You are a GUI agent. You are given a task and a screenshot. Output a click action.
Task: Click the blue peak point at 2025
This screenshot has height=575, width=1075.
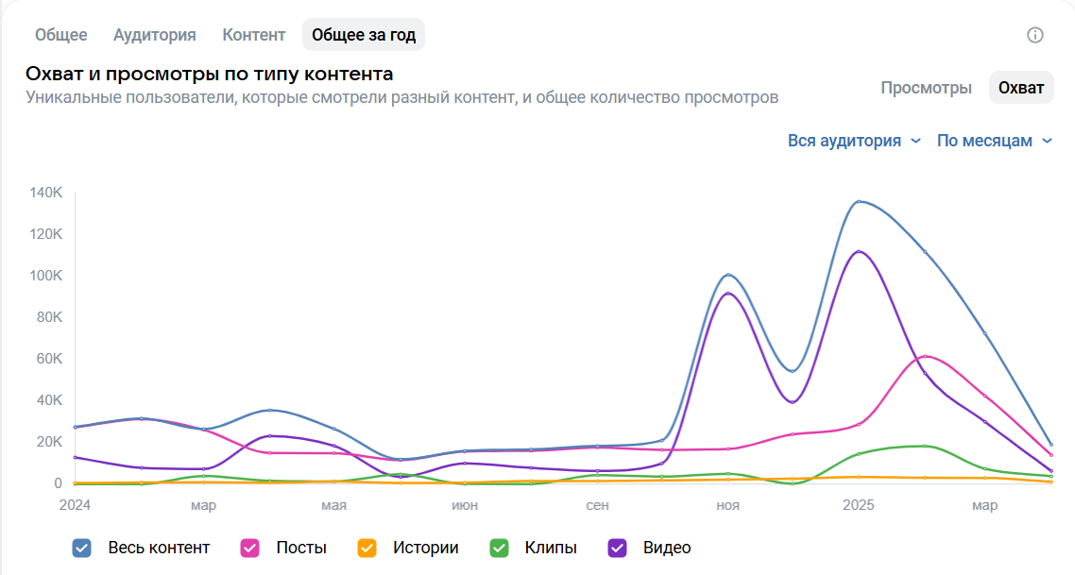(859, 201)
